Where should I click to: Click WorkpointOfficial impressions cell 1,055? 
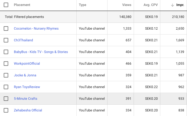click(180, 64)
